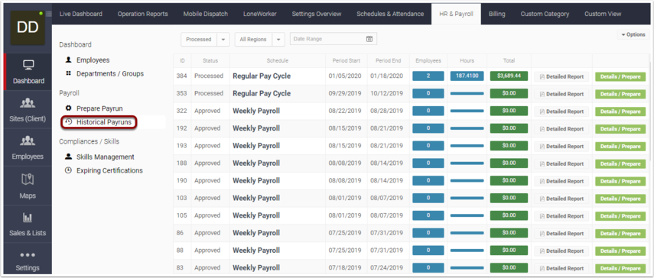This screenshot has height=278, width=654.
Task: Open the Employees icon in left sidebar
Action: coord(28,141)
